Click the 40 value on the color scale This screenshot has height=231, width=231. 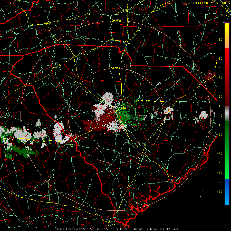(x=220, y=78)
